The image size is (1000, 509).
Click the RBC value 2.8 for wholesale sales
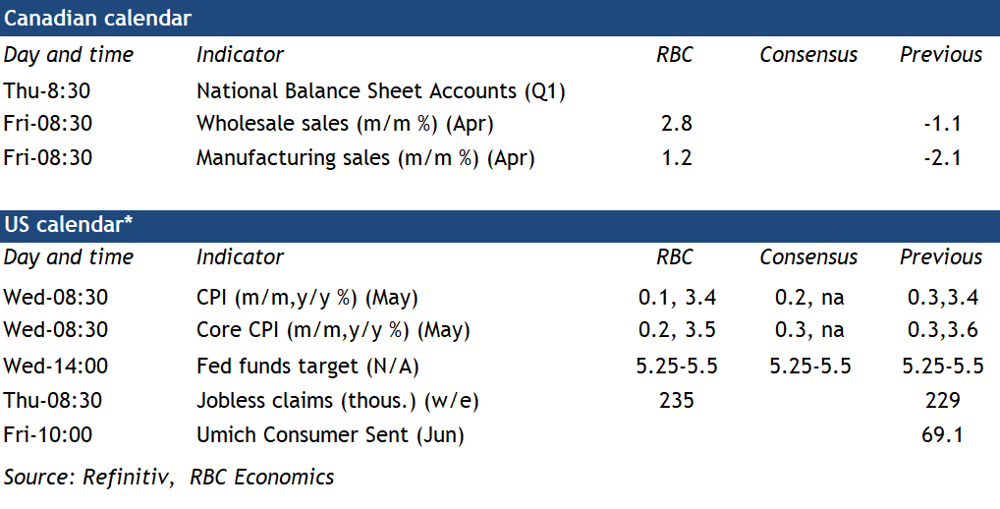pos(677,124)
